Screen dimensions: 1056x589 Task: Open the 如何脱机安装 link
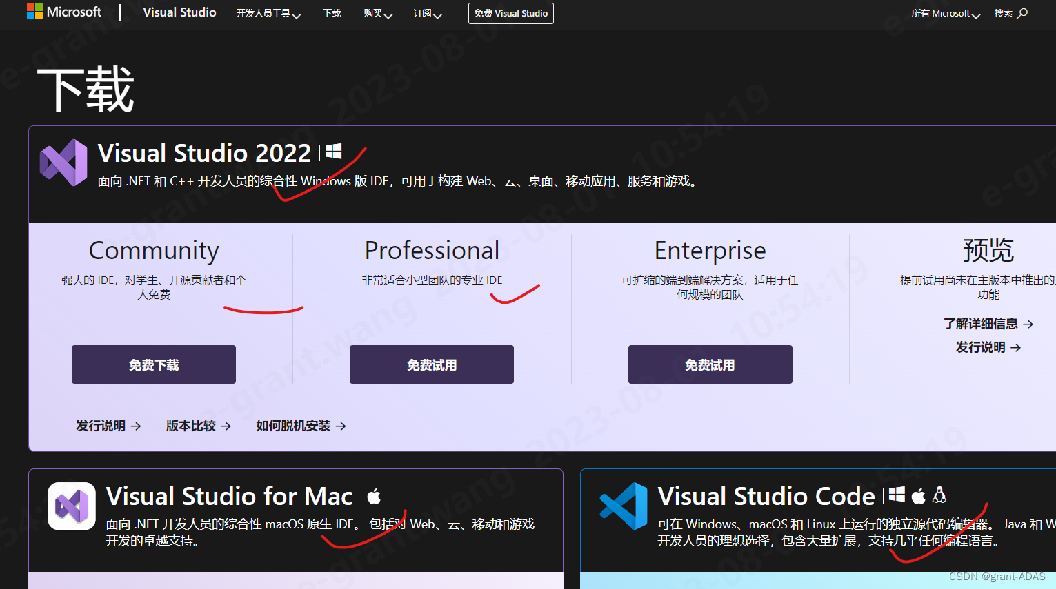(301, 426)
